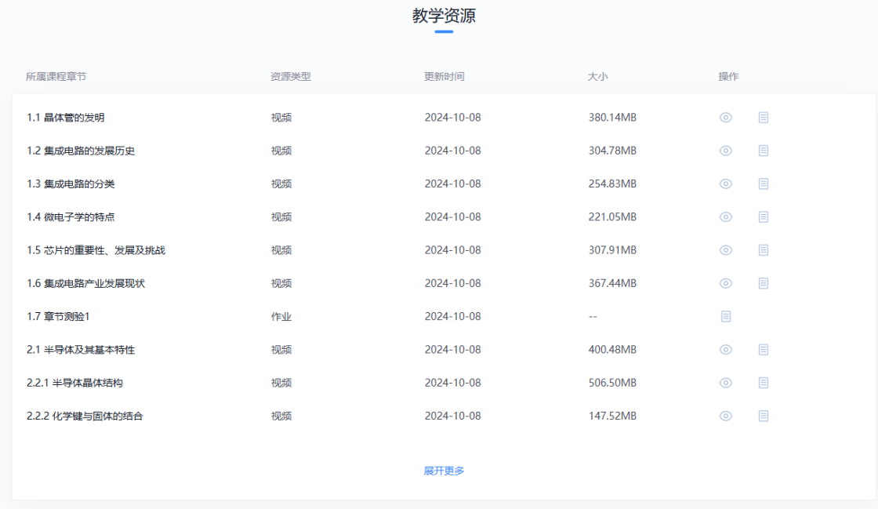Image resolution: width=878 pixels, height=509 pixels.
Task: Click the 大小 column header
Action: (597, 77)
